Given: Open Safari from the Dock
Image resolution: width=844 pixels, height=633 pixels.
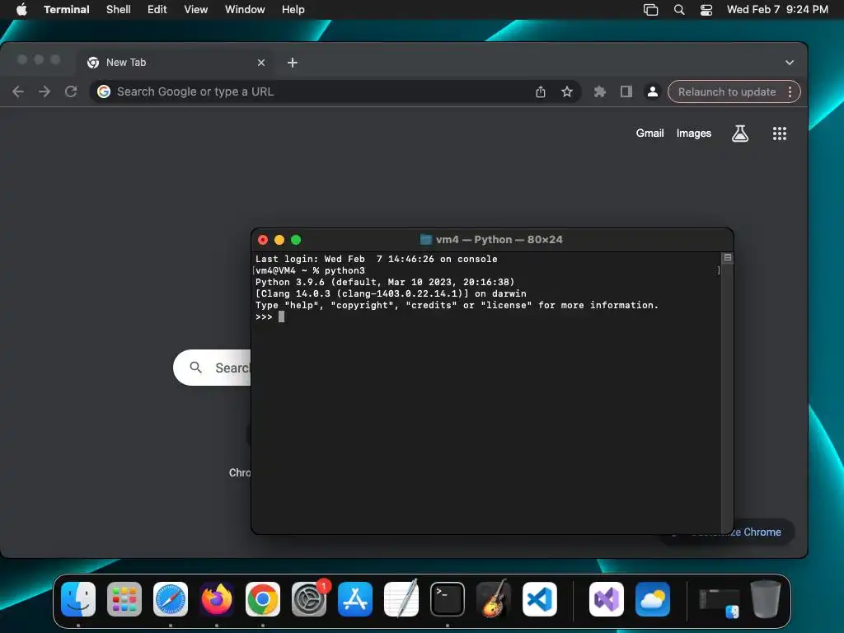Looking at the screenshot, I should [171, 599].
